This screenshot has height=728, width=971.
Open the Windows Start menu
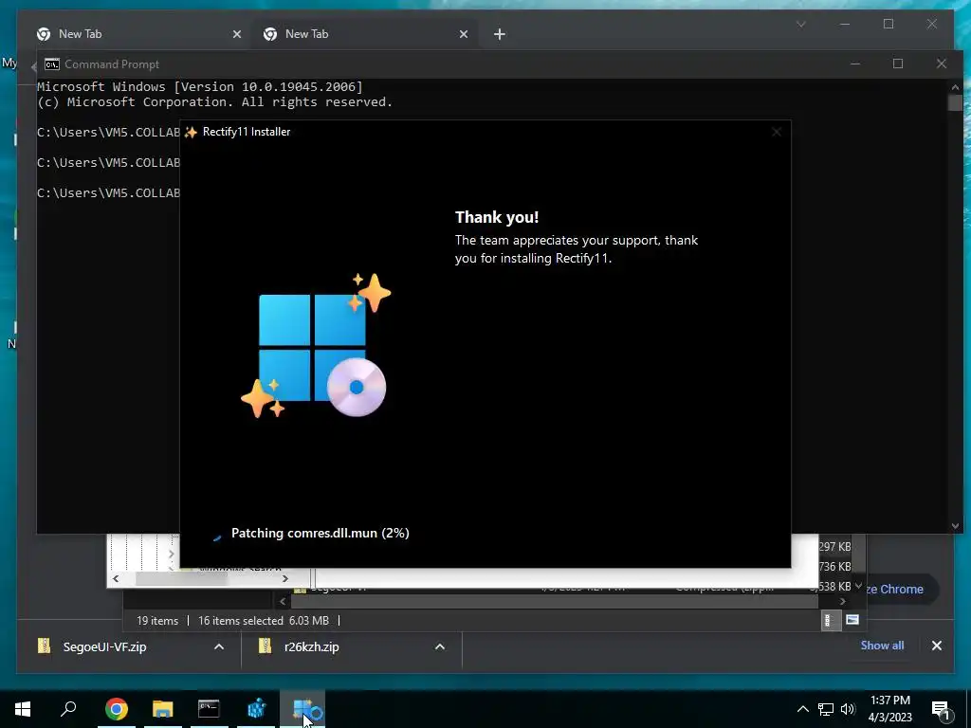pyautogui.click(x=23, y=708)
